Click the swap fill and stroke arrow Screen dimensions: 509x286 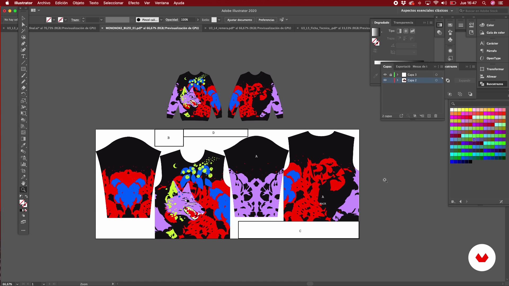(x=26, y=196)
